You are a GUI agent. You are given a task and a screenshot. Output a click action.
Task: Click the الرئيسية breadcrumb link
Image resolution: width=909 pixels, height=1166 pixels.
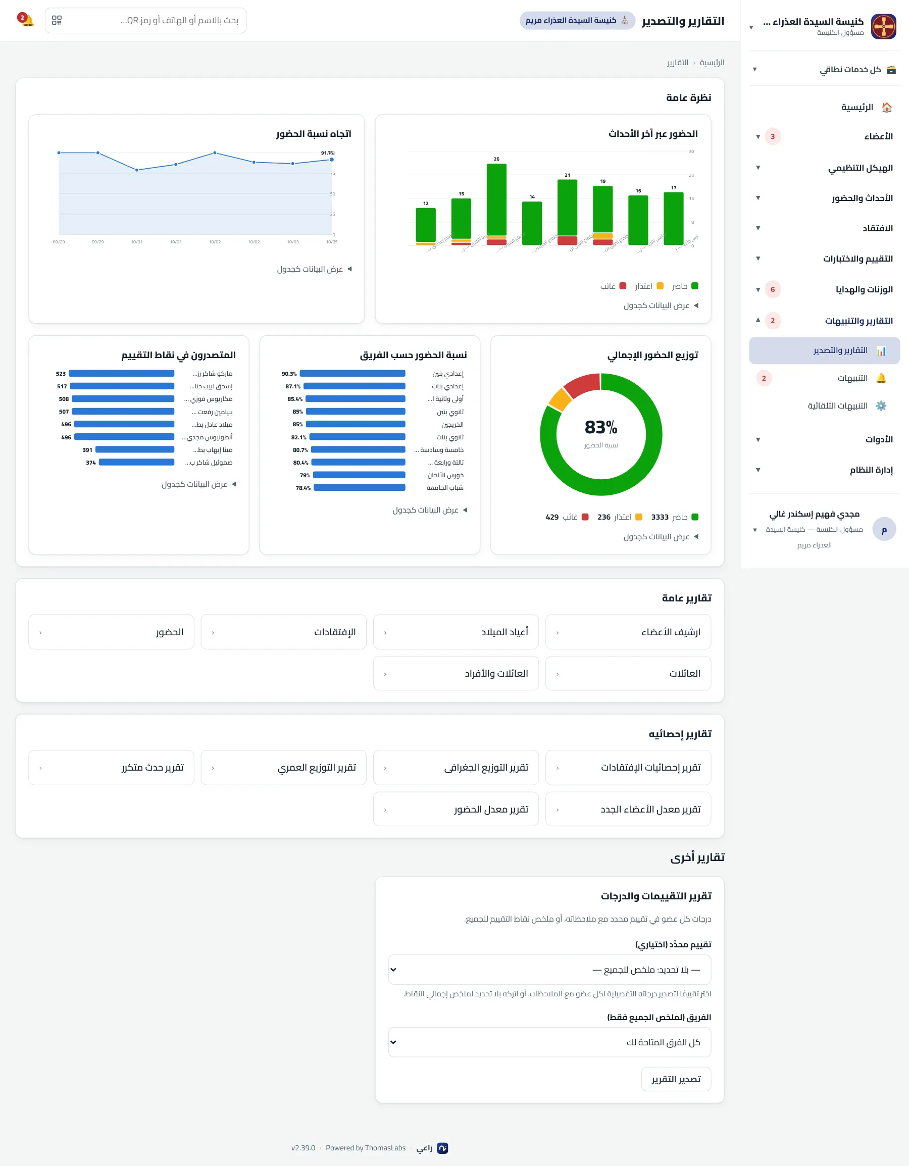point(712,63)
